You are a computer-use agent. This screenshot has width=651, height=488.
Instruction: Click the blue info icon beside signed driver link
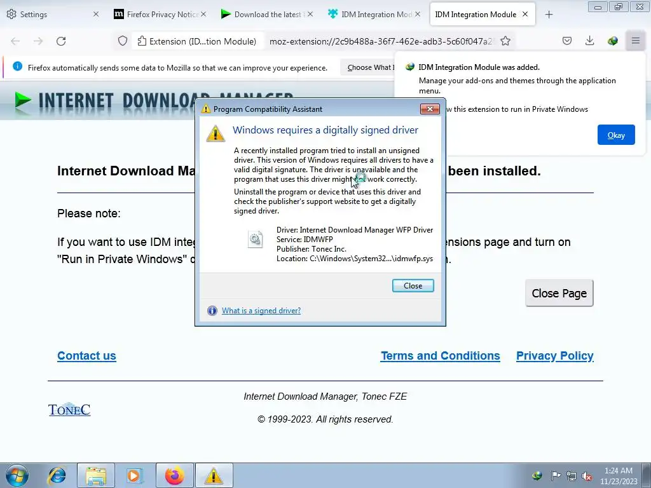click(212, 310)
